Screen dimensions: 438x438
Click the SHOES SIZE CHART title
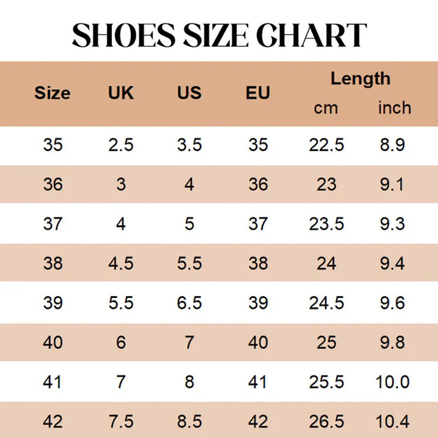pos(220,35)
